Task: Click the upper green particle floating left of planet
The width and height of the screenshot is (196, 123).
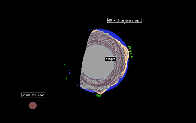Action: (x=64, y=65)
